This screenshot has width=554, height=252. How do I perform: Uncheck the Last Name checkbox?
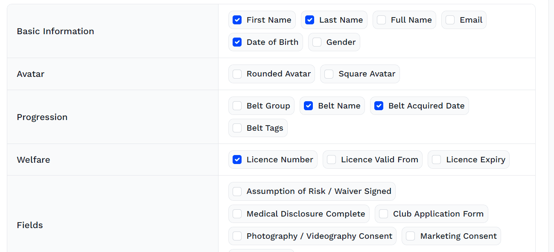click(310, 20)
